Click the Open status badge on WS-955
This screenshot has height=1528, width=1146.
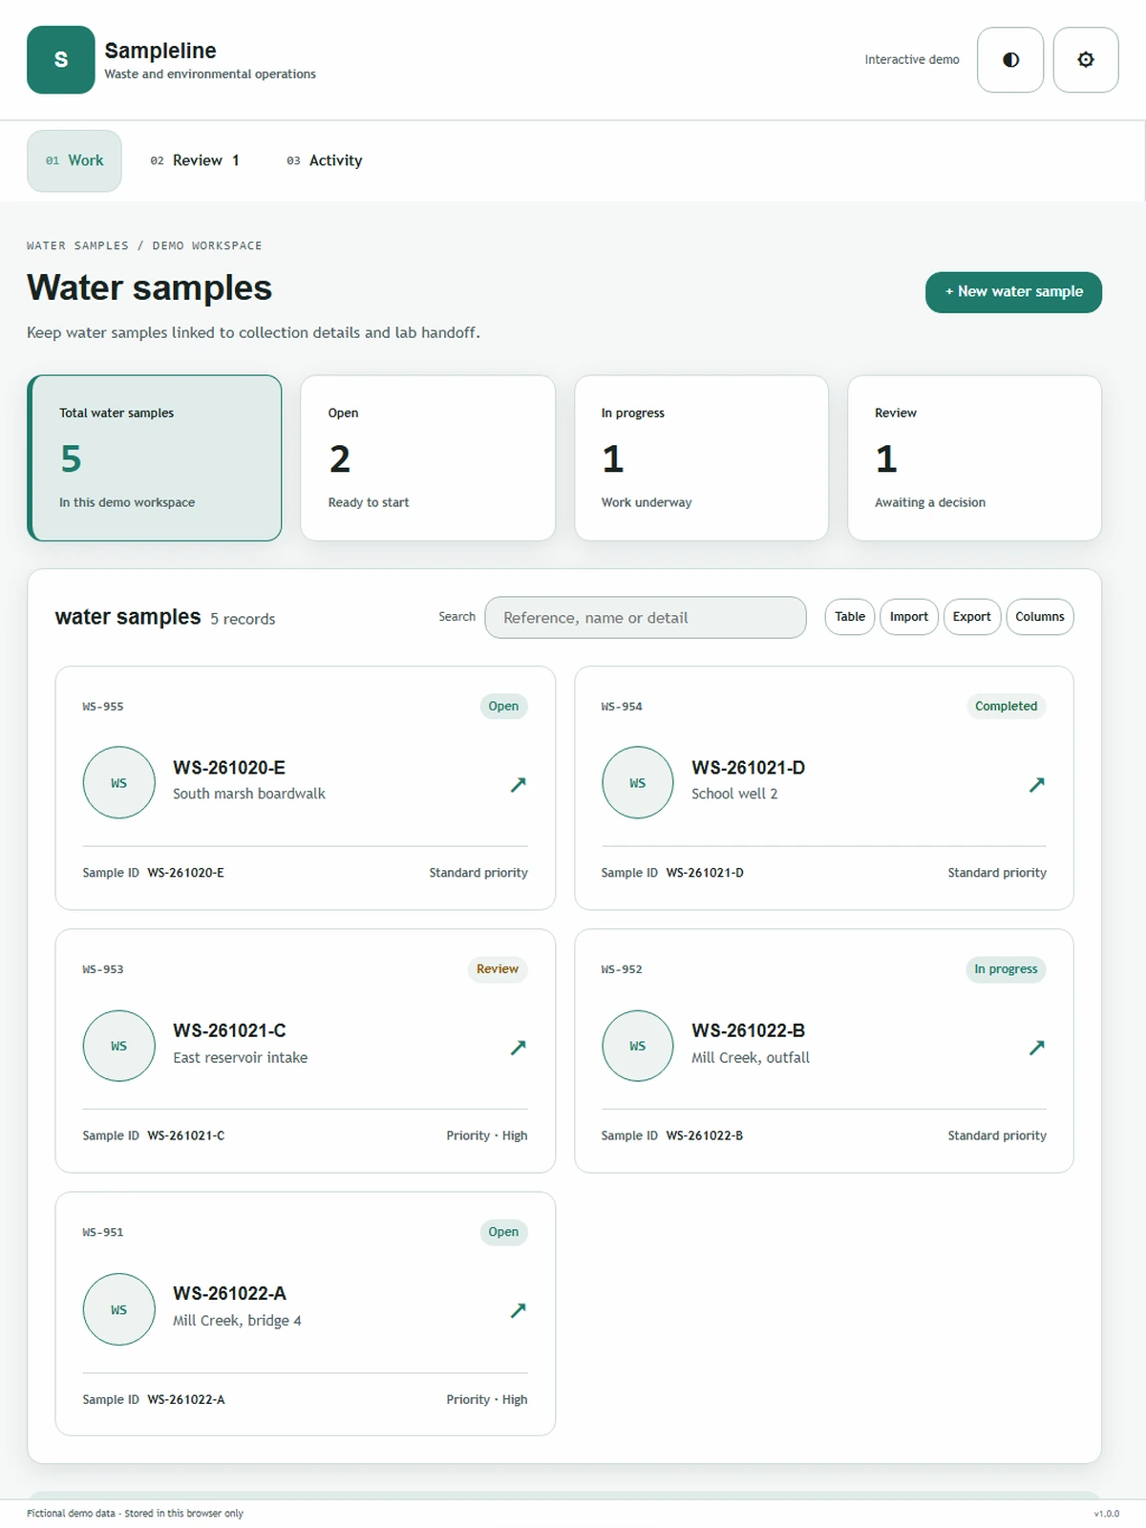[503, 706]
